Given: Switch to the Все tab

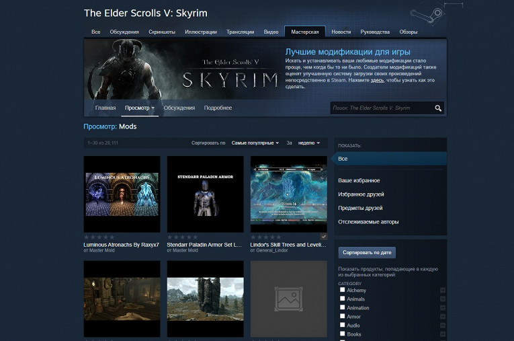Looking at the screenshot, I should pos(95,32).
